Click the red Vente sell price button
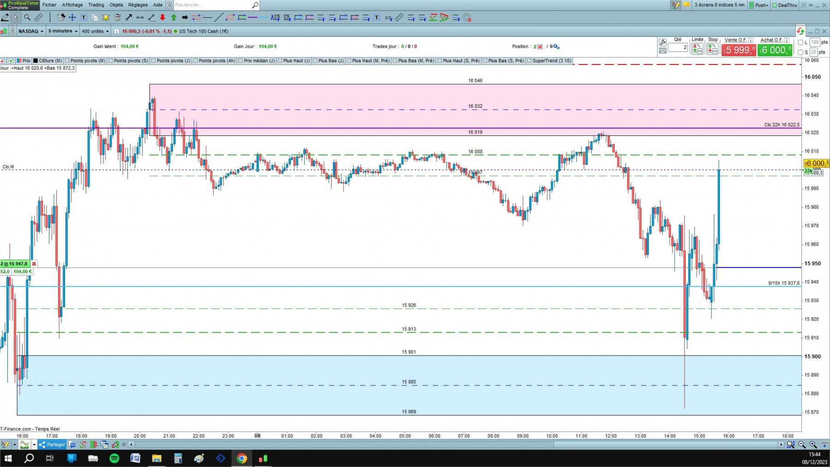Viewport: 830px width, 467px height. (739, 50)
